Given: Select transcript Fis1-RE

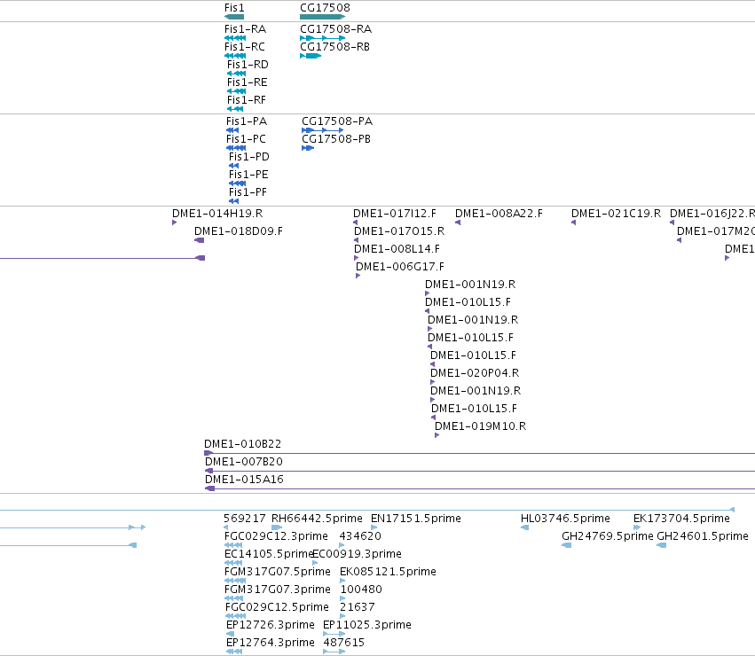Looking at the screenshot, I should click(x=247, y=82).
